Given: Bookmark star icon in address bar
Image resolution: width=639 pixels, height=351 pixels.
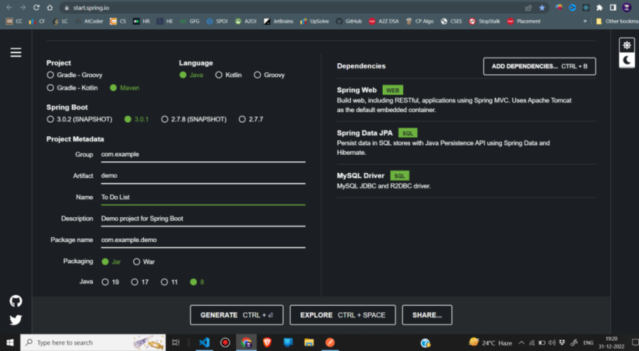Looking at the screenshot, I should click(542, 8).
